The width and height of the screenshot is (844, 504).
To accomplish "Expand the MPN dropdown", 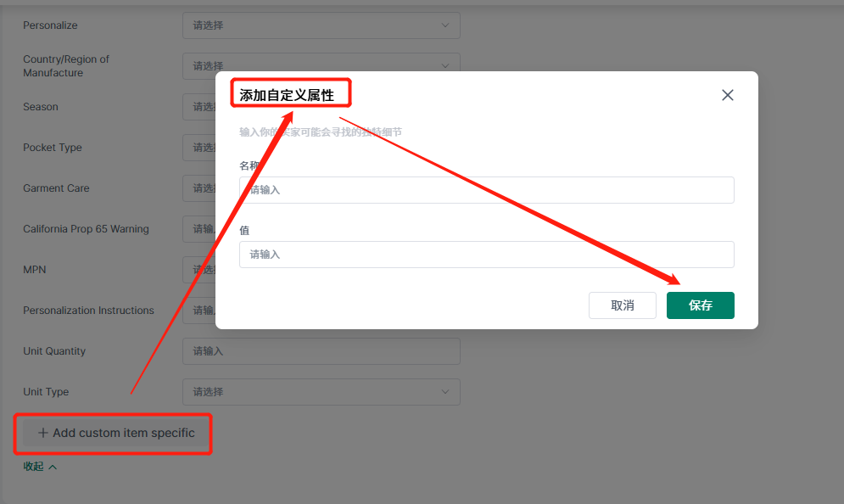I will click(x=199, y=270).
